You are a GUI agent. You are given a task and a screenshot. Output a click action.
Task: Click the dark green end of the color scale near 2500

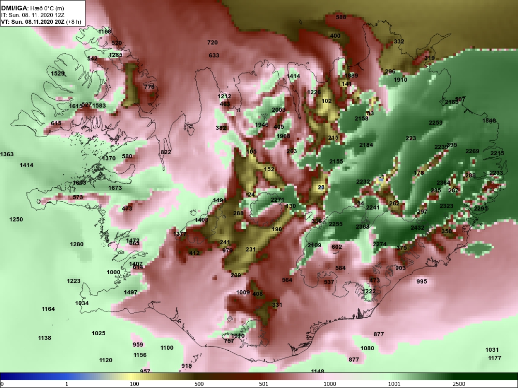486,377
